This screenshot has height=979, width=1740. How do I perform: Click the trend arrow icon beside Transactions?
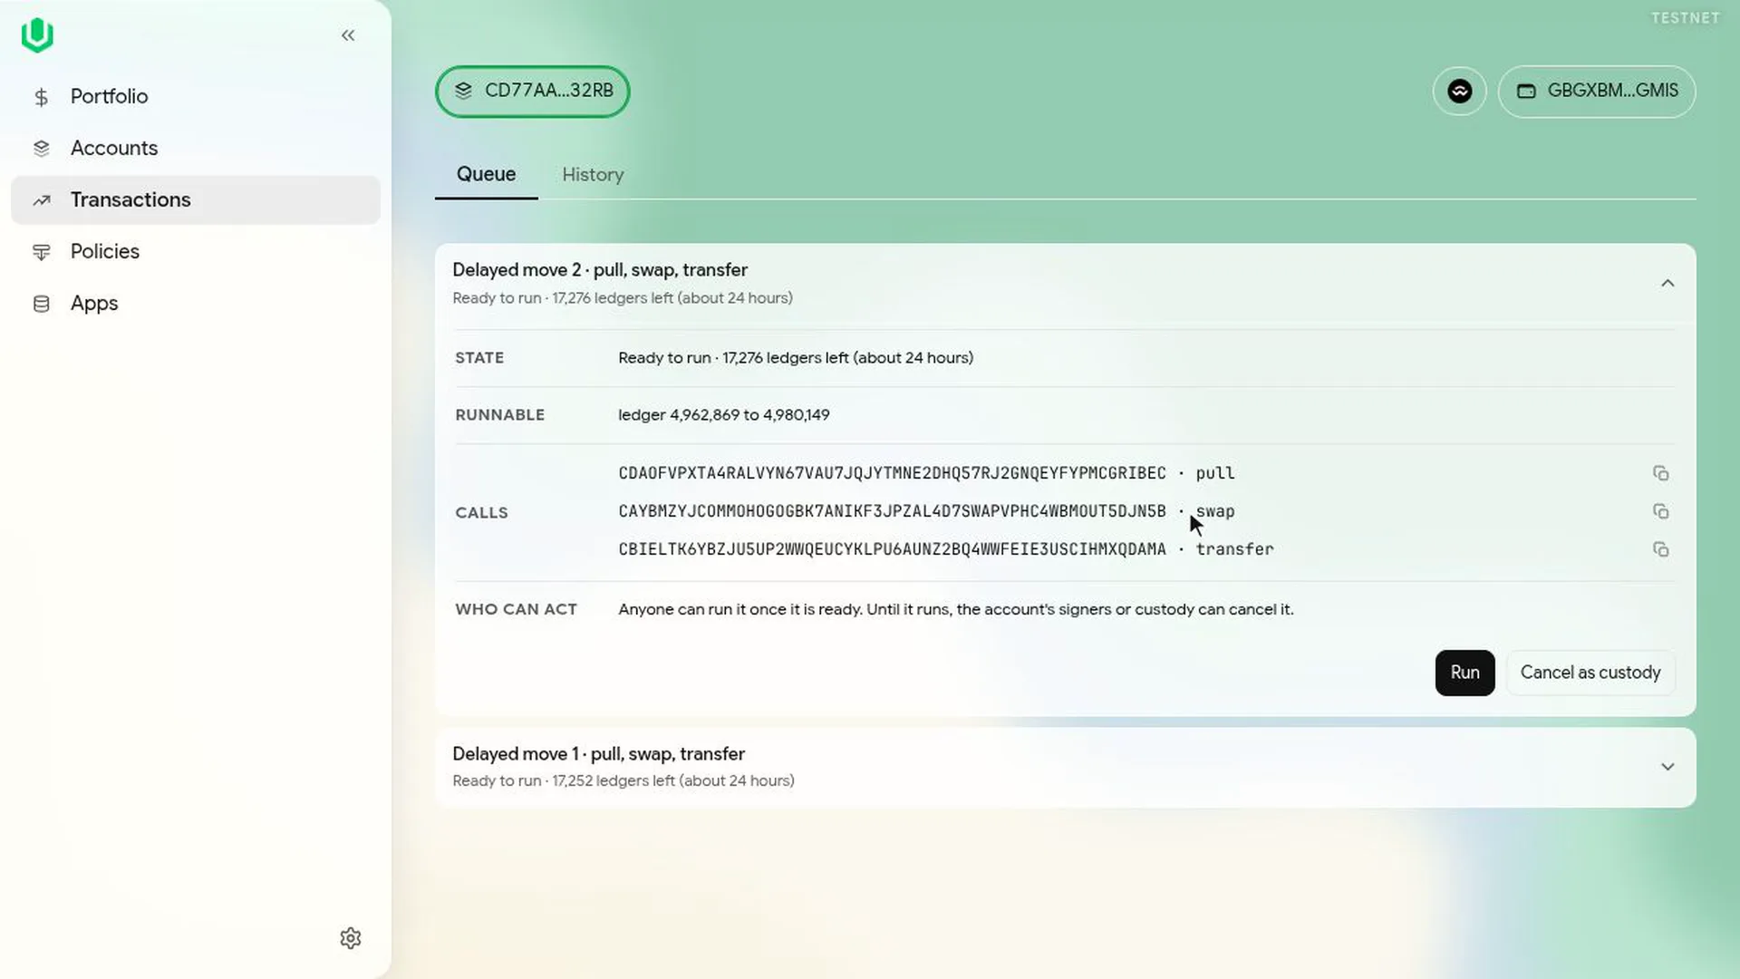pyautogui.click(x=42, y=200)
